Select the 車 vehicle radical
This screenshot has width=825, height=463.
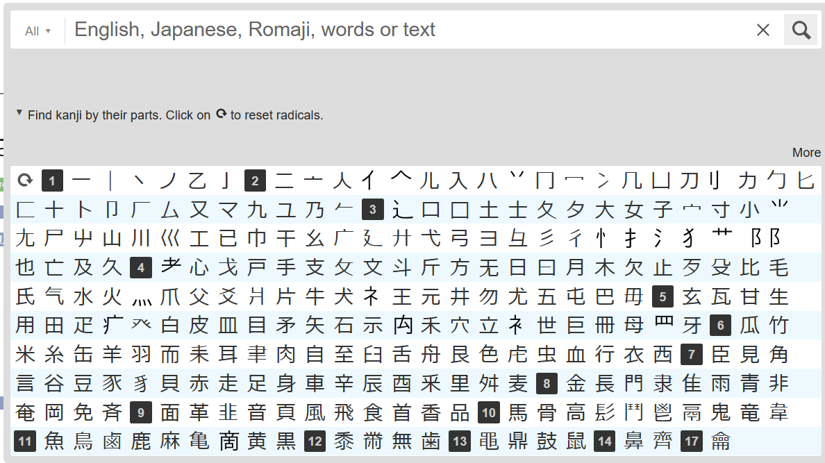pos(315,383)
